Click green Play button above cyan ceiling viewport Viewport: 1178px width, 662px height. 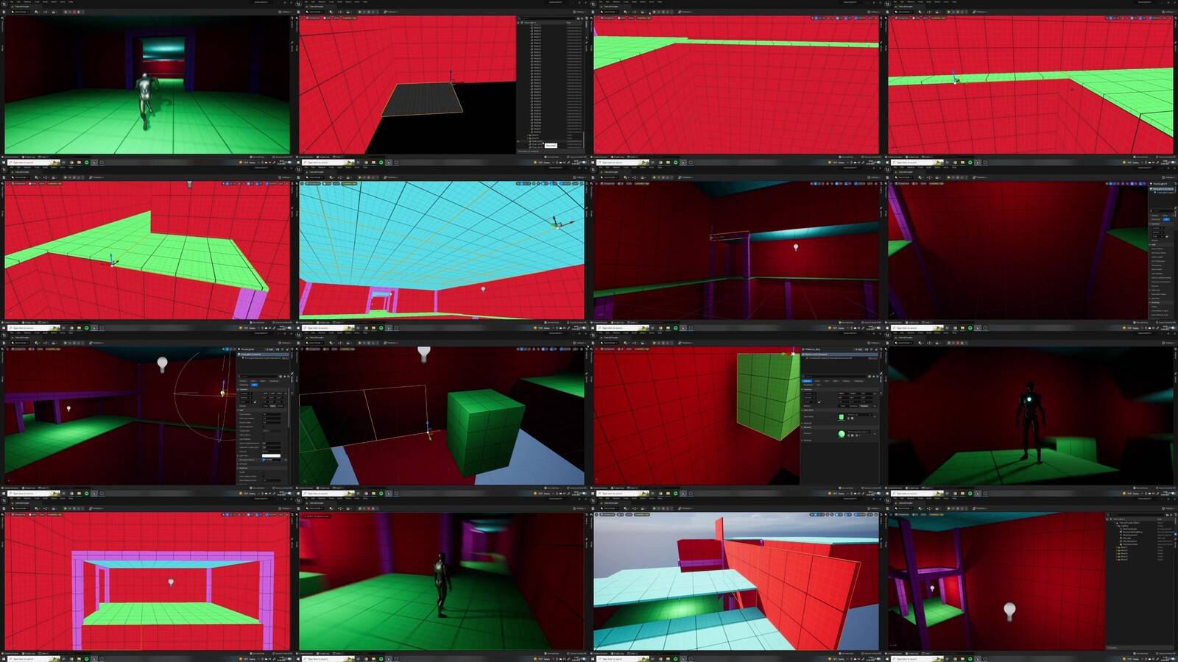tap(359, 177)
